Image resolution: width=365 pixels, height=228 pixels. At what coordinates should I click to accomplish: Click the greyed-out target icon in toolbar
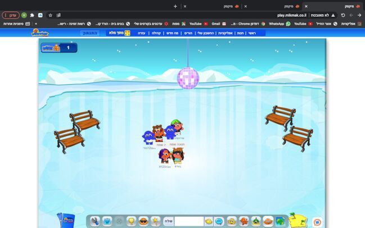[x=119, y=221]
